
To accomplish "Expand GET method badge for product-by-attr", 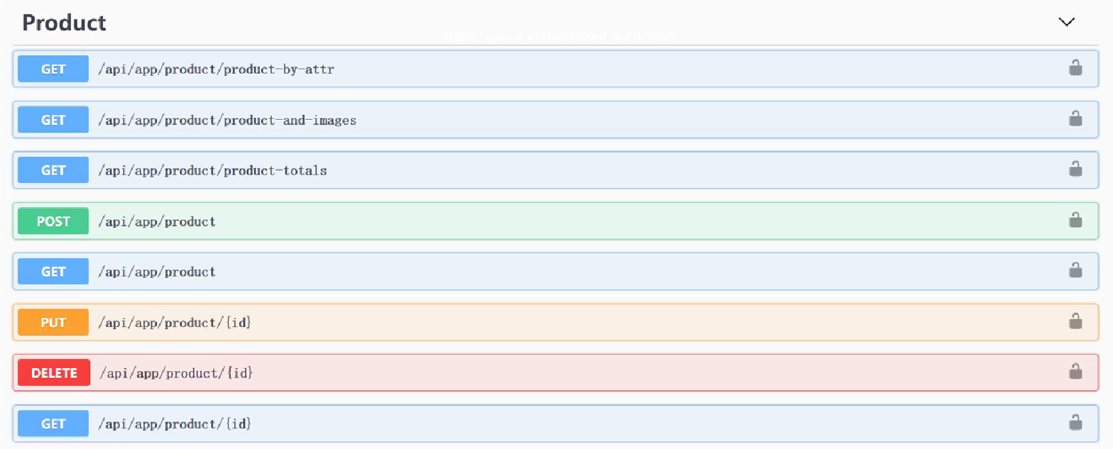I will 53,69.
